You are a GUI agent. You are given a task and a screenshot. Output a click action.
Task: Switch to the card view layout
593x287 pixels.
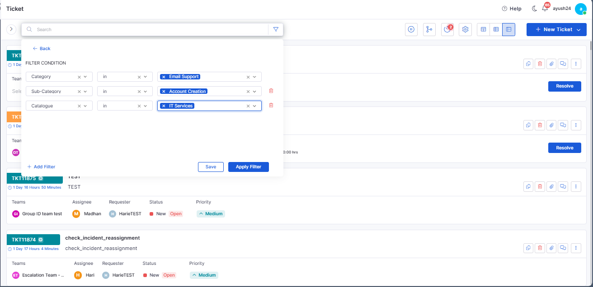(508, 29)
